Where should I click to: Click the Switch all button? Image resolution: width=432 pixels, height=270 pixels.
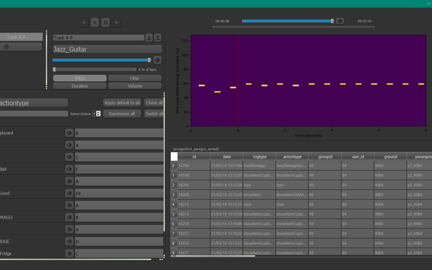click(154, 114)
